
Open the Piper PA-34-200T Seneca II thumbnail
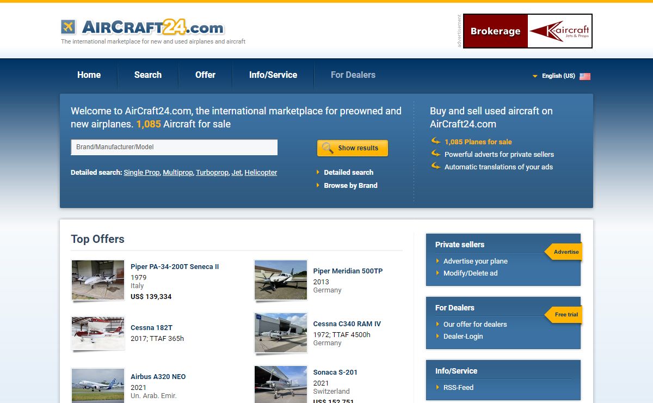click(98, 280)
